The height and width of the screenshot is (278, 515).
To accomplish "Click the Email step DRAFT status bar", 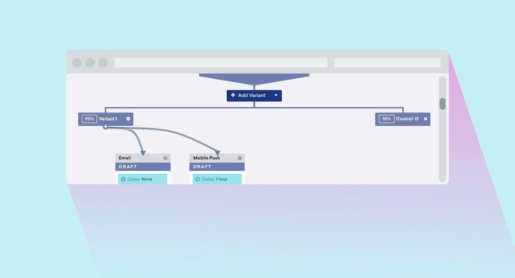I will coord(143,167).
